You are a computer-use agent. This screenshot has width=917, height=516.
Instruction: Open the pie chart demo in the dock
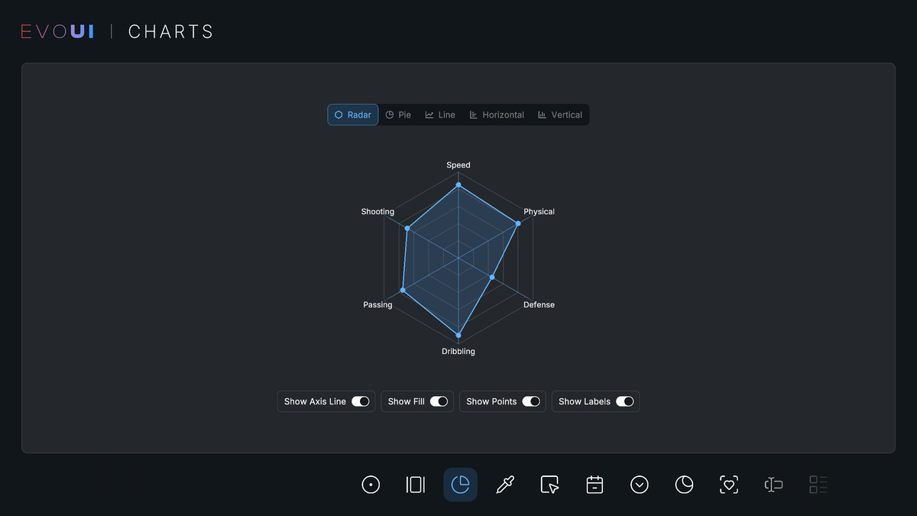(460, 484)
